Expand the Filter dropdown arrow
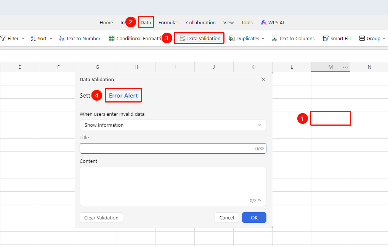This screenshot has height=246, width=388. pos(23,38)
